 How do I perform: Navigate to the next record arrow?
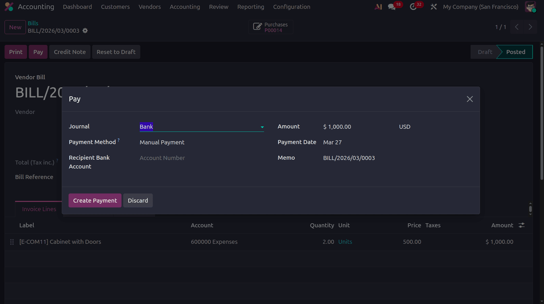click(x=530, y=27)
